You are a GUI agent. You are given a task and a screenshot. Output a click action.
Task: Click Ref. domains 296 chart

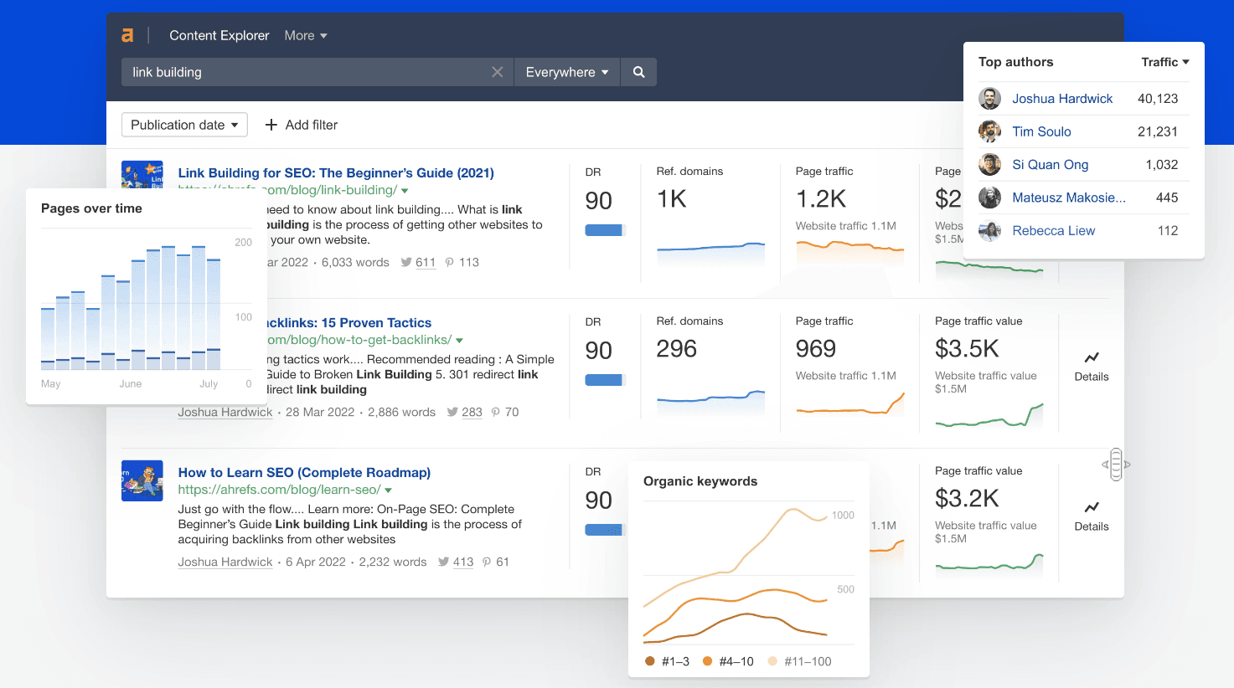click(710, 403)
